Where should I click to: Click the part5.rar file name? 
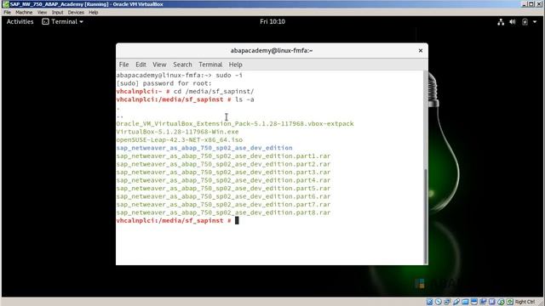pyautogui.click(x=223, y=189)
